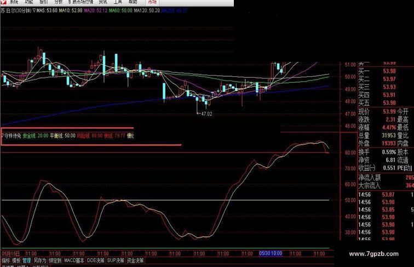
Task: Click the MA5: 53.60 label
Action: 47,10
